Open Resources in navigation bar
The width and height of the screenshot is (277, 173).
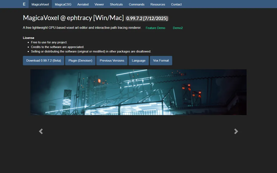click(158, 4)
